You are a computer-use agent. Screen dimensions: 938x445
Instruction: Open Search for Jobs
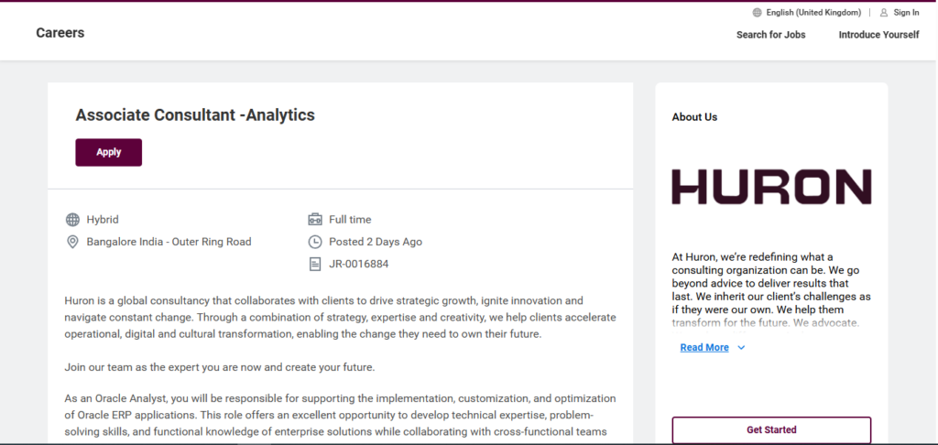pyautogui.click(x=770, y=35)
